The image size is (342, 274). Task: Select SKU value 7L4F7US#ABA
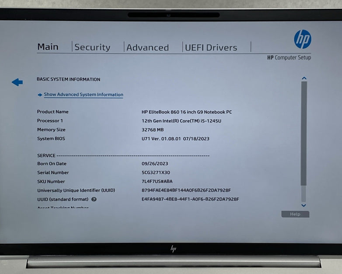point(157,181)
